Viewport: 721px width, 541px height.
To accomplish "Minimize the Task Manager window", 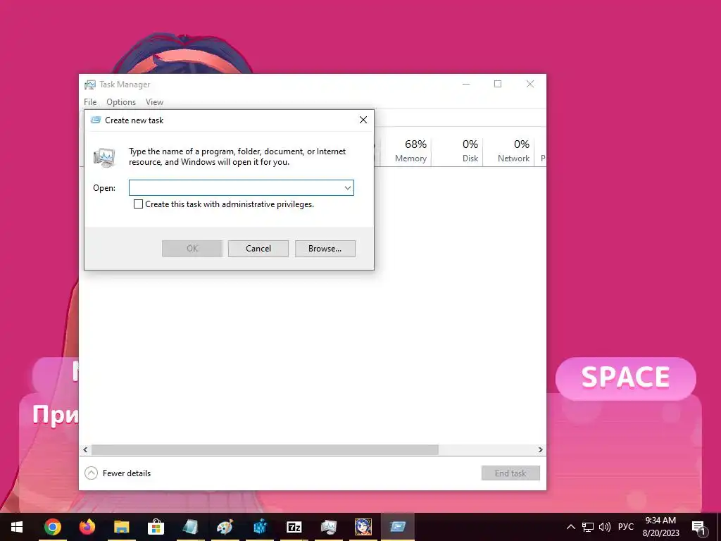I will pos(466,85).
